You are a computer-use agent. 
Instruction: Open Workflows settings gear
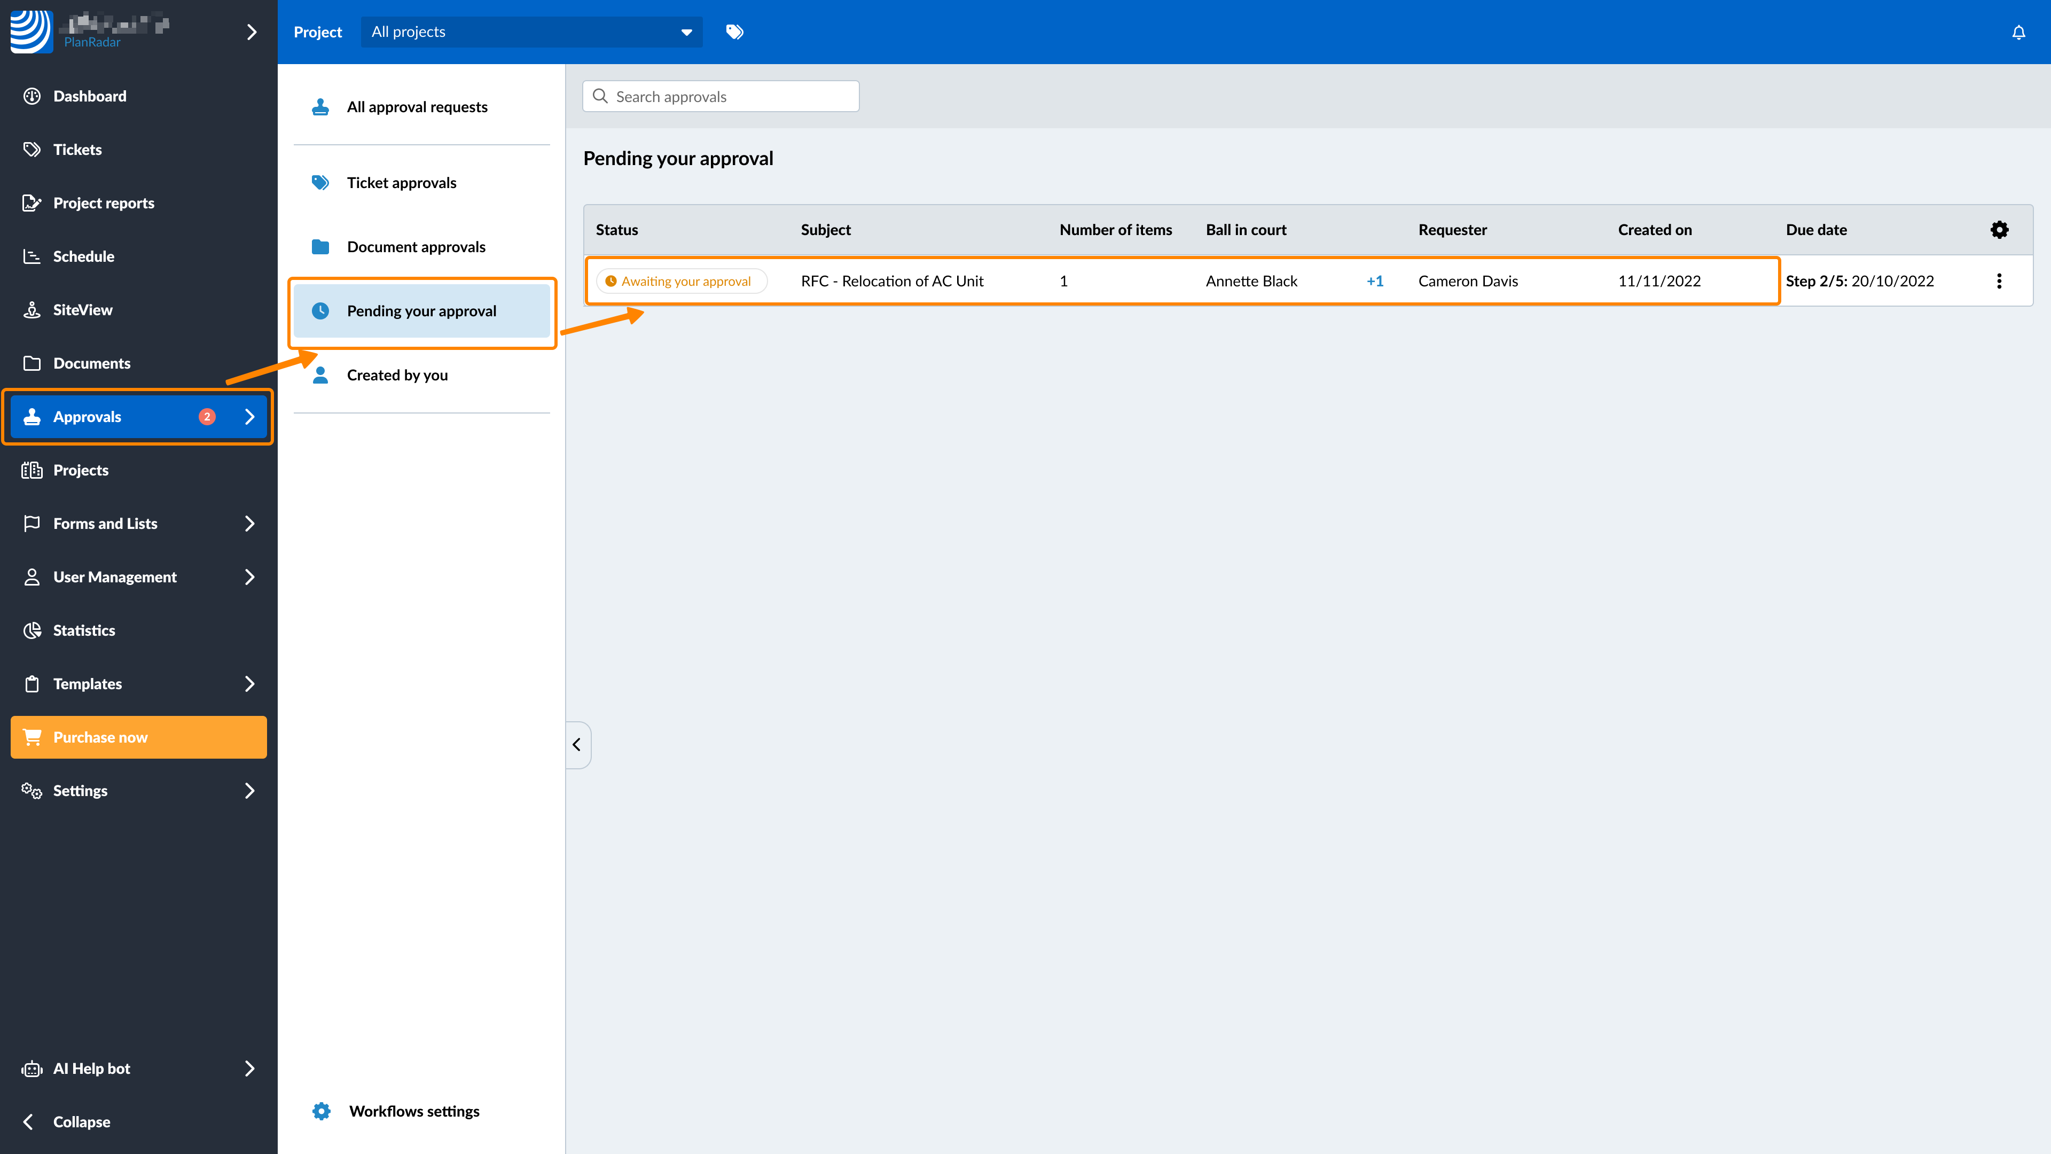[x=322, y=1111]
